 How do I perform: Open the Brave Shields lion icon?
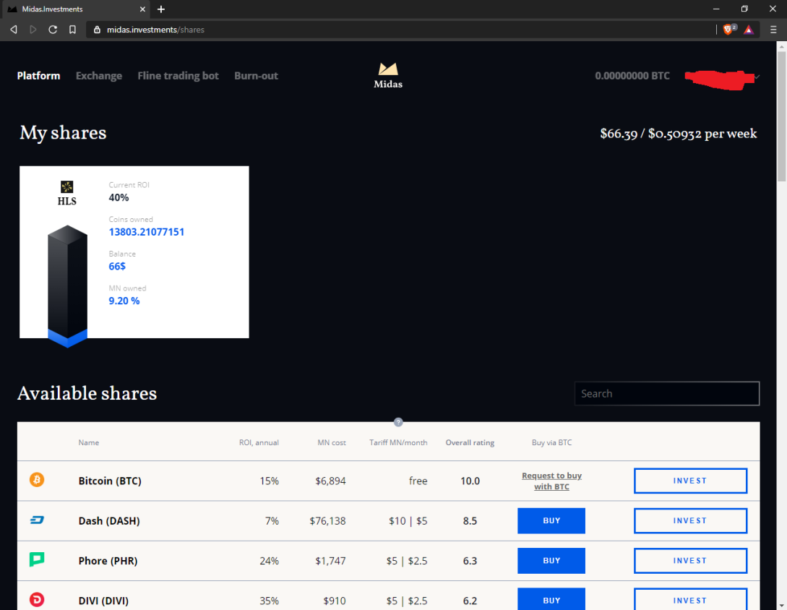[x=728, y=30]
